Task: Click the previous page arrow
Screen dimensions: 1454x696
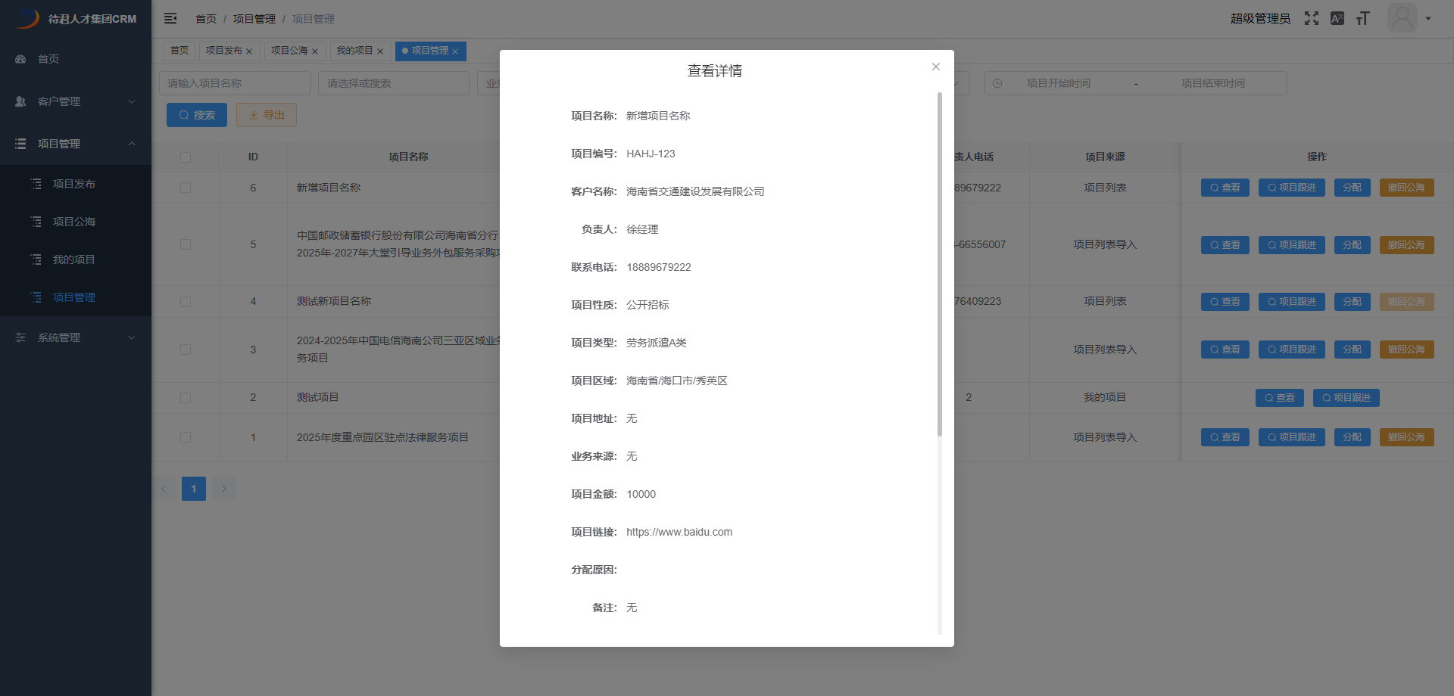Action: click(164, 489)
